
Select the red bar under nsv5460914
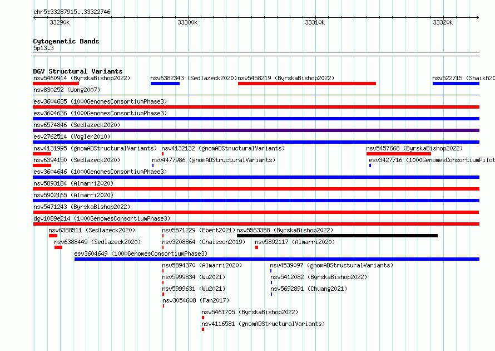(56, 84)
